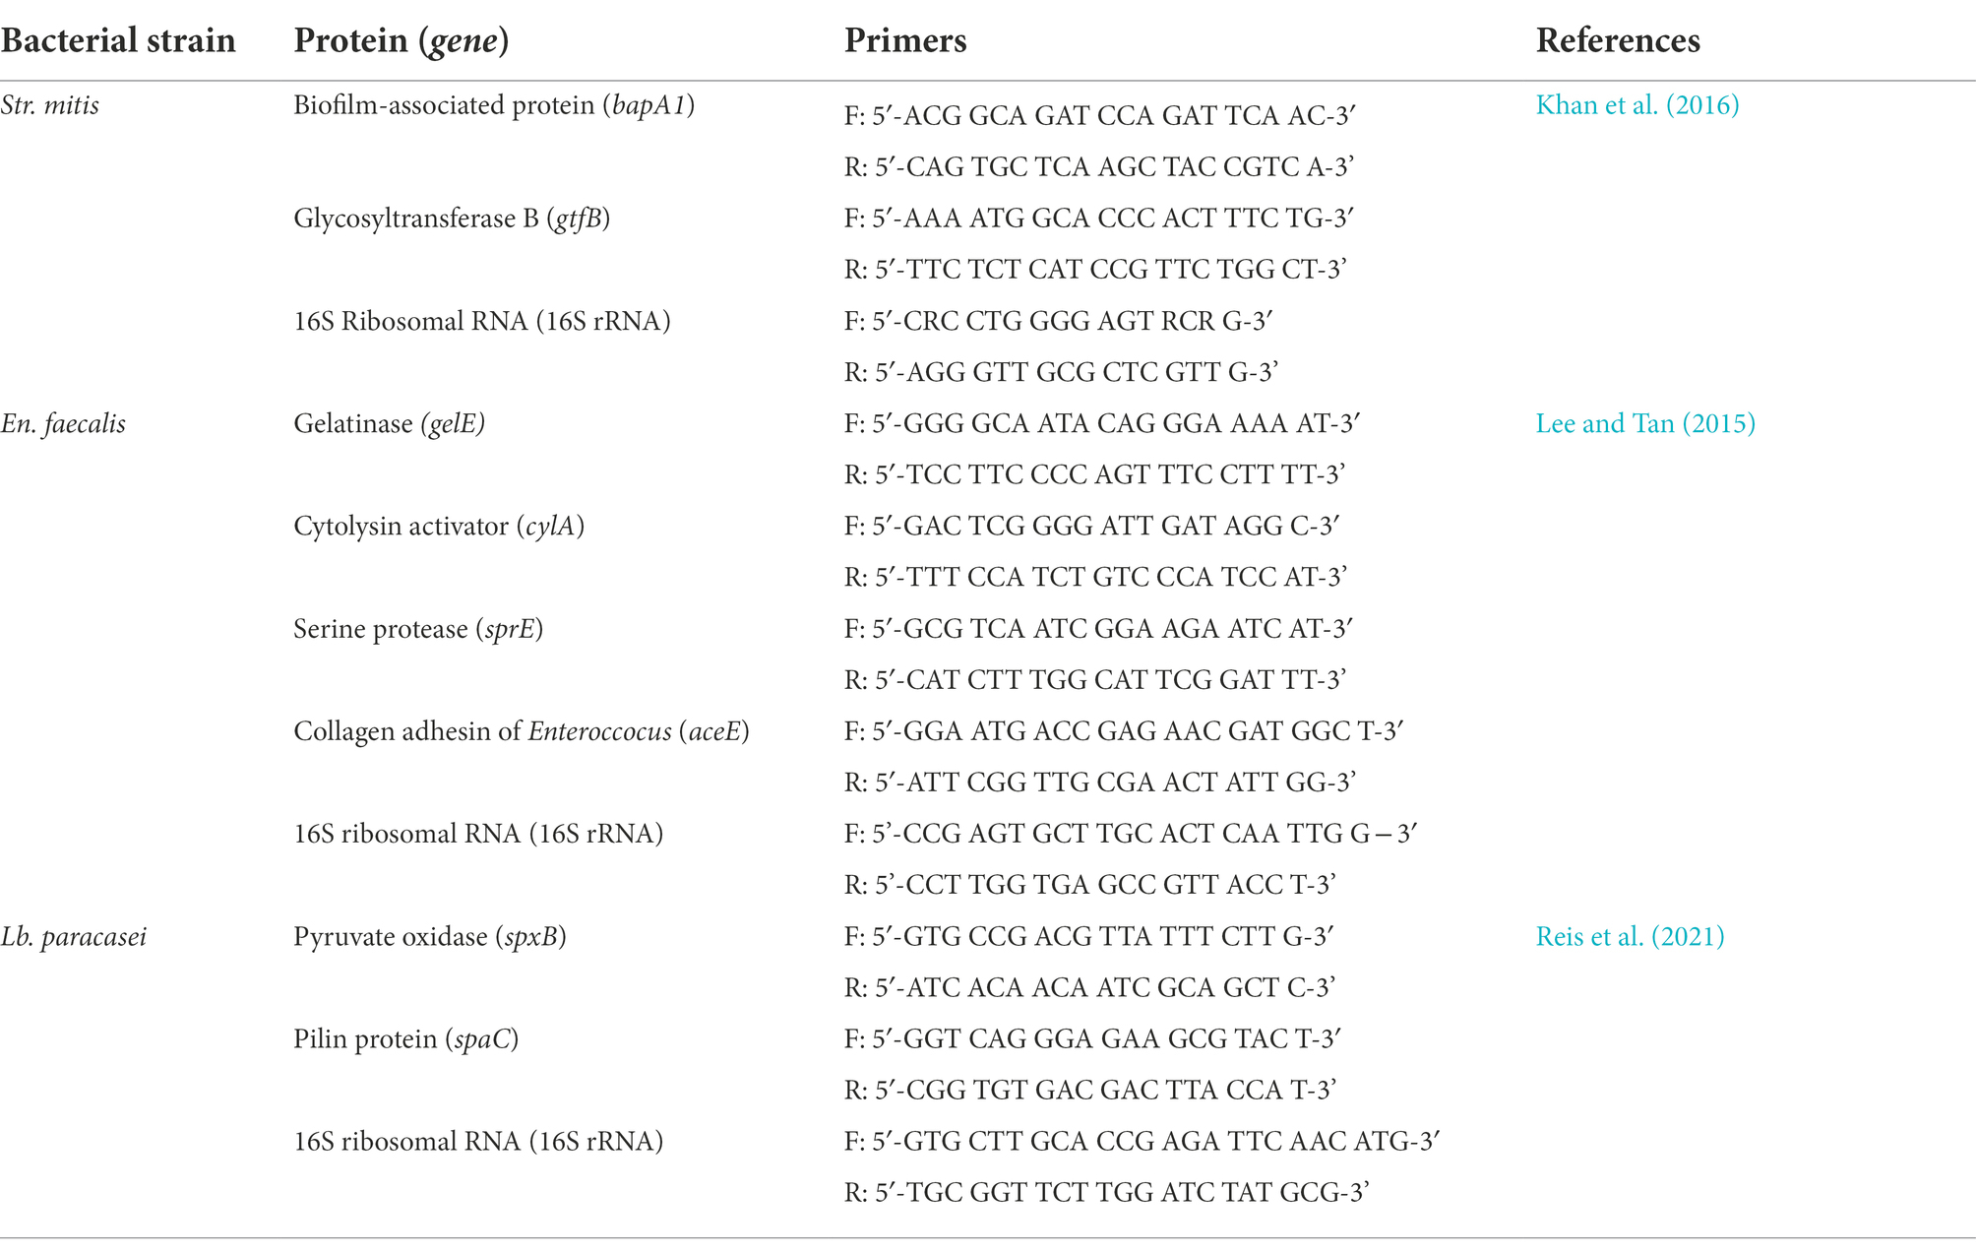Screen dimensions: 1976x1253
Task: Click the Pyruvate oxidase (spxB) entry
Action: tap(430, 937)
